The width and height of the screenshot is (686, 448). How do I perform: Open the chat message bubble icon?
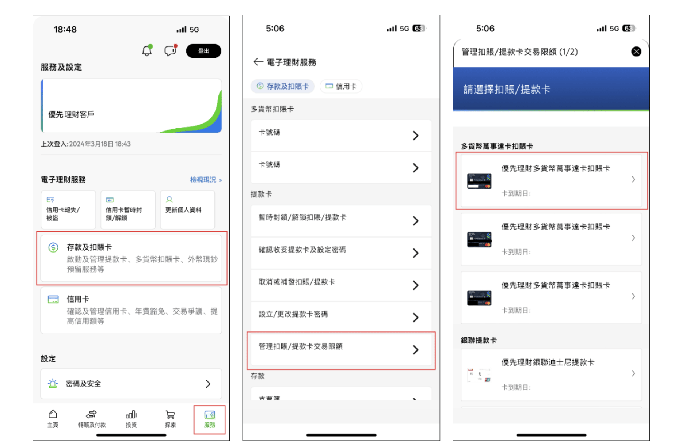(170, 50)
